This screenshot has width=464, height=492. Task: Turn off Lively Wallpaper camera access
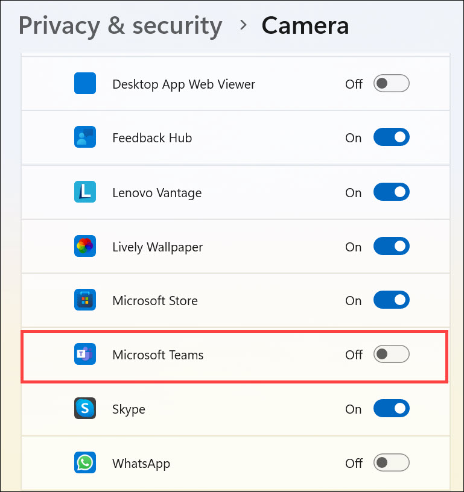click(x=391, y=246)
